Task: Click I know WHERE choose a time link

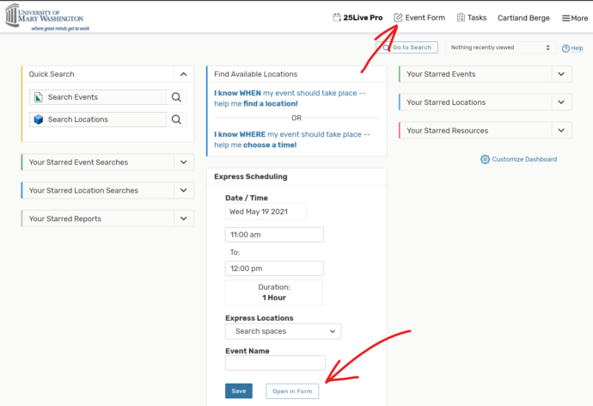Action: coord(292,139)
